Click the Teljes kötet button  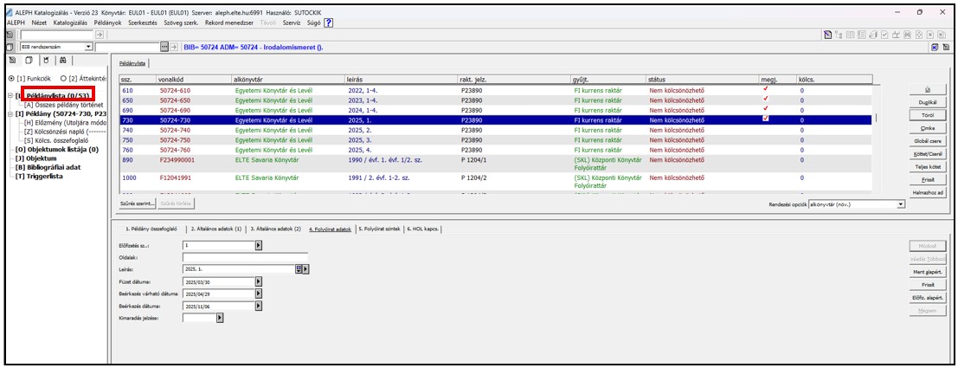tap(928, 166)
